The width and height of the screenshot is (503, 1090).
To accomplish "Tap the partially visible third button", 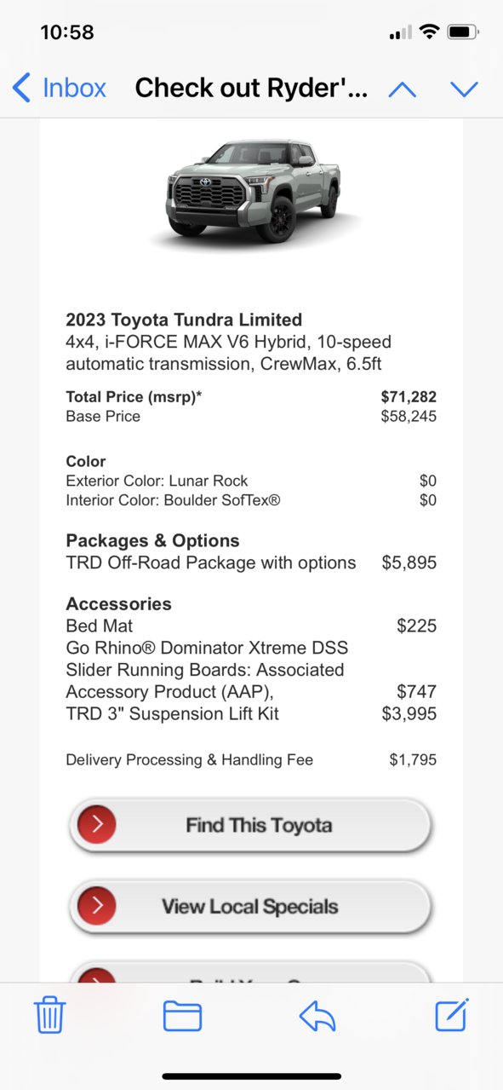I will [251, 972].
